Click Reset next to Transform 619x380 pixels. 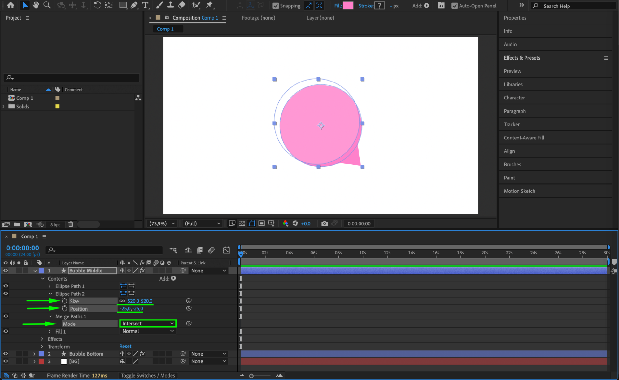(125, 346)
